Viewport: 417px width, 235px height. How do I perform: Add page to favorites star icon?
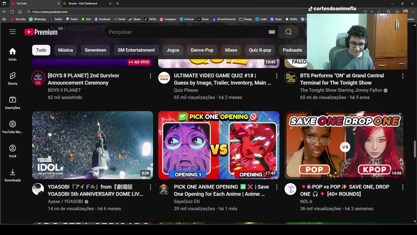379,12
